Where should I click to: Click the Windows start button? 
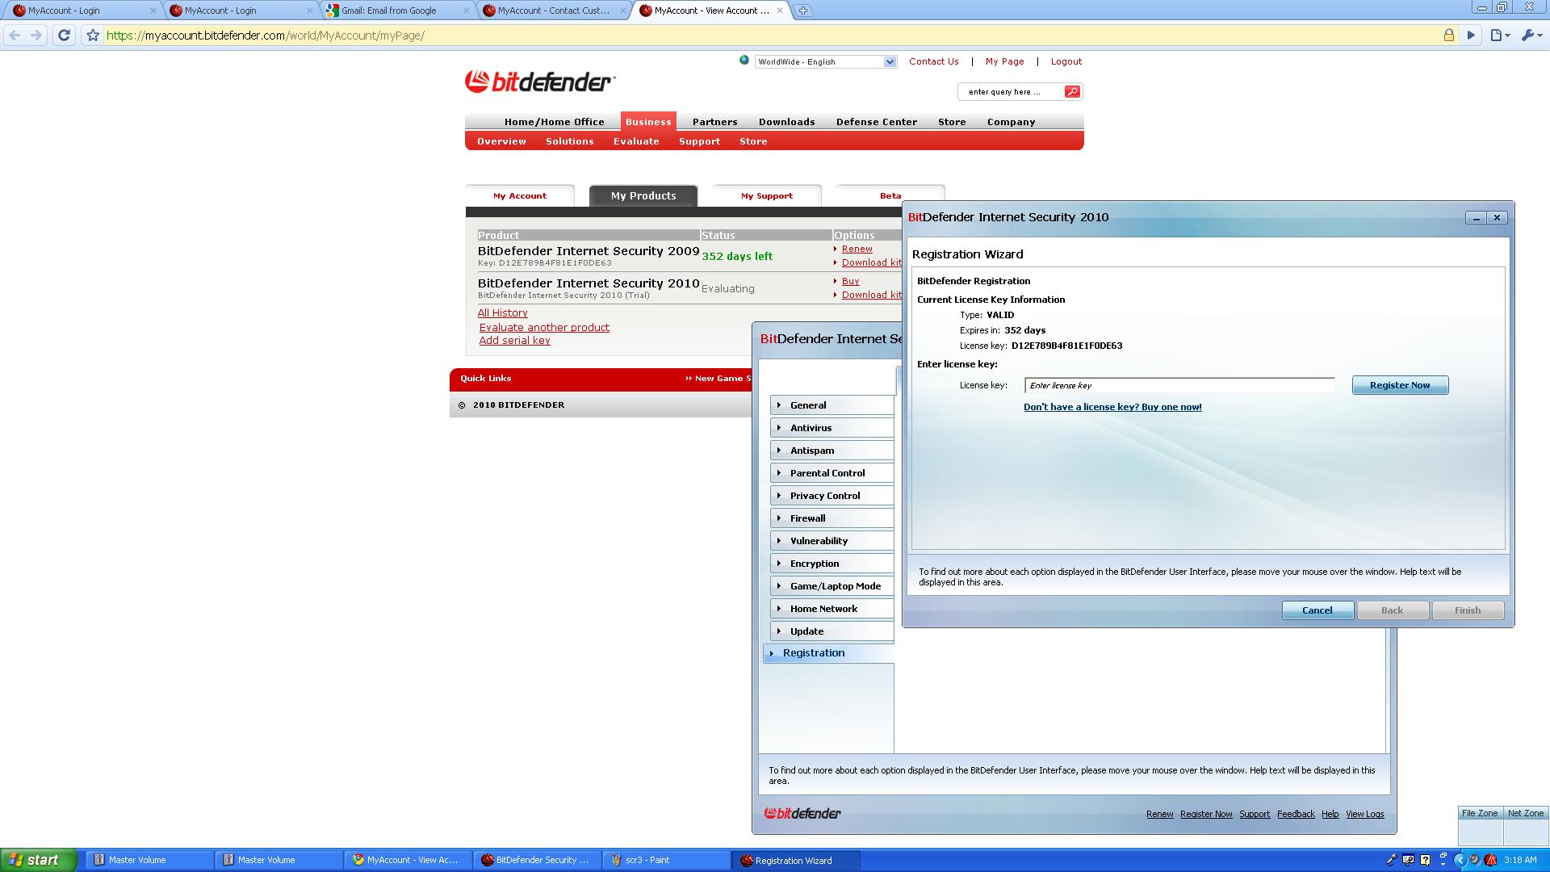[x=38, y=860]
